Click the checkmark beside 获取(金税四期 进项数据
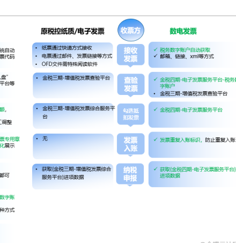 156,169
